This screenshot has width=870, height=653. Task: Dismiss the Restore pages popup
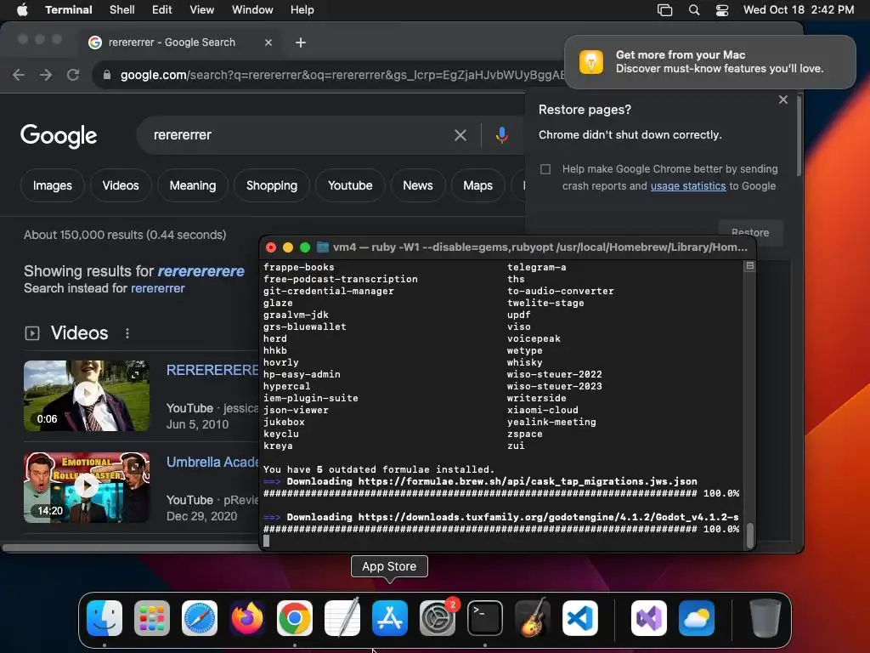(782, 99)
